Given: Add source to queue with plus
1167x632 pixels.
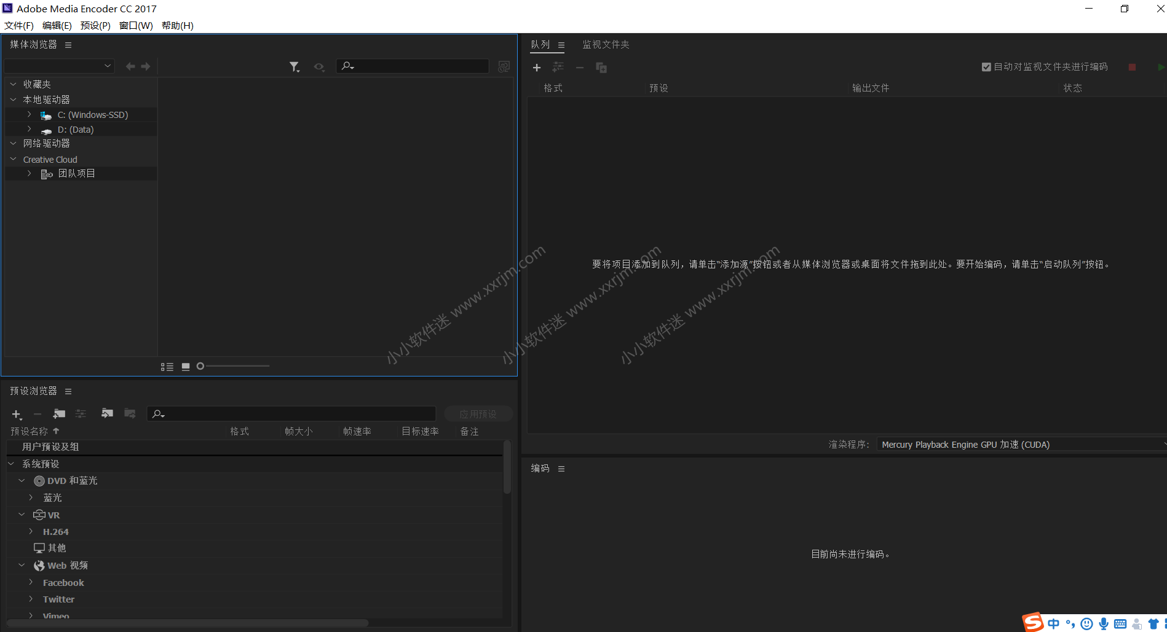Looking at the screenshot, I should click(537, 68).
